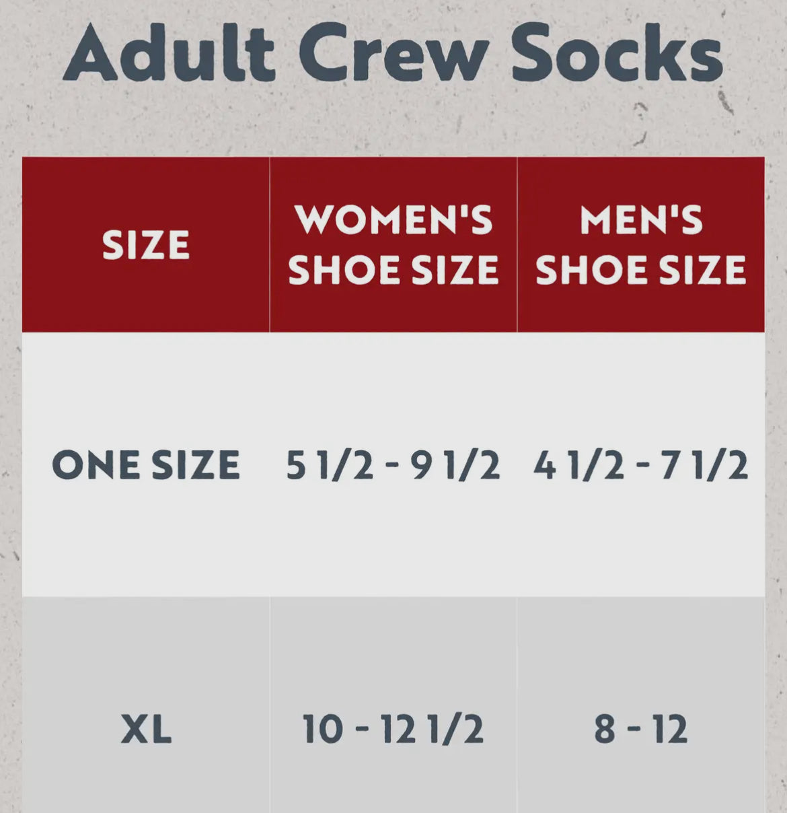Click the word "Crew" in the title
The height and width of the screenshot is (813, 787).
pos(393,54)
